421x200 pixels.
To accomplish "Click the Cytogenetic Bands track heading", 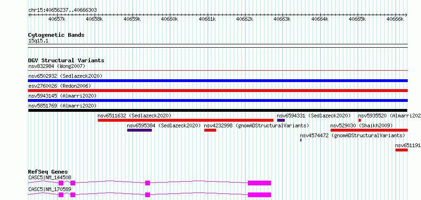I will (56, 35).
